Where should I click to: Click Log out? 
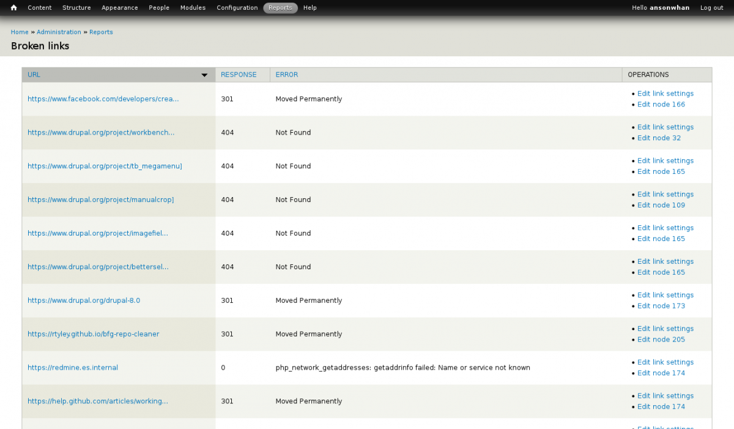coord(711,8)
